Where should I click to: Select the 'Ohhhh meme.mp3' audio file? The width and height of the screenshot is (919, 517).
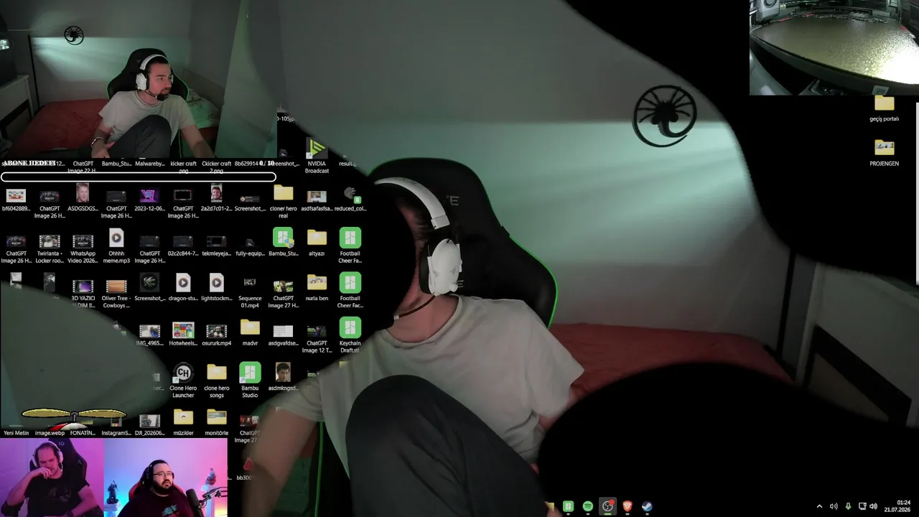coord(116,246)
